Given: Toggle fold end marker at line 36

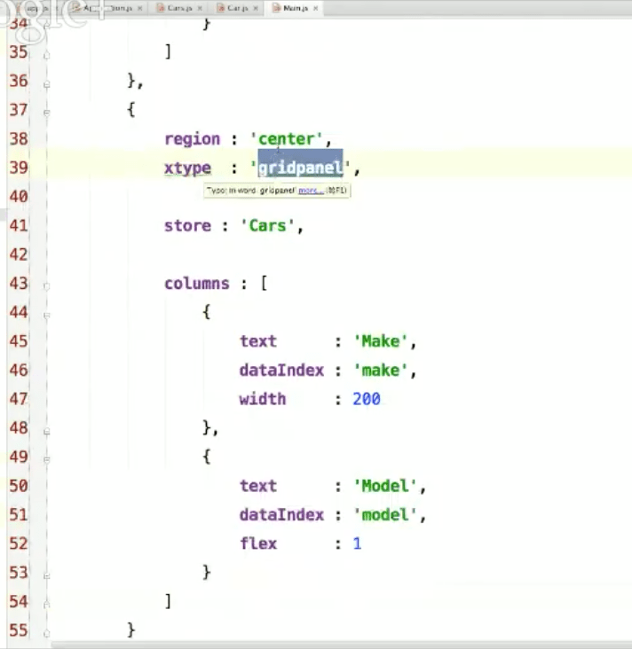Looking at the screenshot, I should tap(46, 84).
